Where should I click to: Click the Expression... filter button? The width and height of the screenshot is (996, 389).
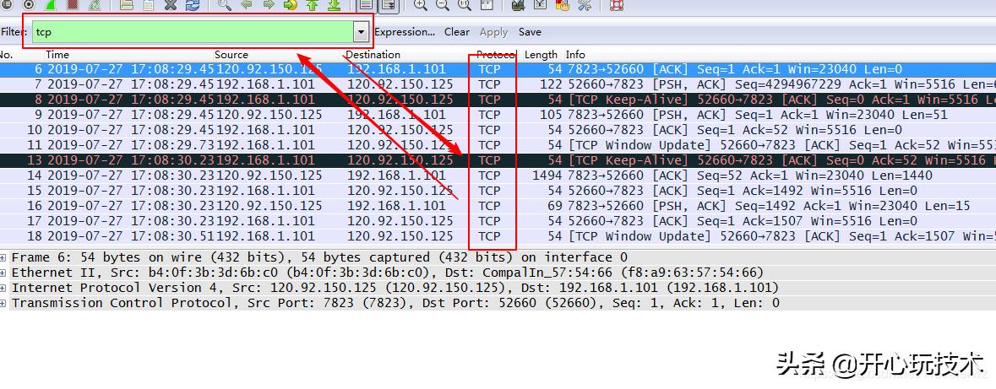(x=405, y=32)
